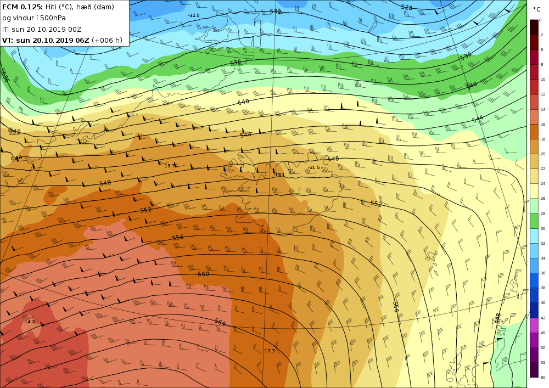Click the 'IT: sun 20.10.2019 00Z' initialization time
Image resolution: width=549 pixels, height=388 pixels.
(x=42, y=30)
